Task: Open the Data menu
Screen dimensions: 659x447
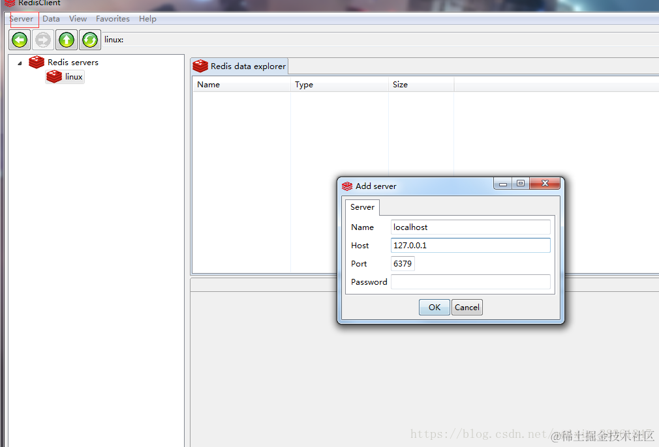Action: [52, 19]
